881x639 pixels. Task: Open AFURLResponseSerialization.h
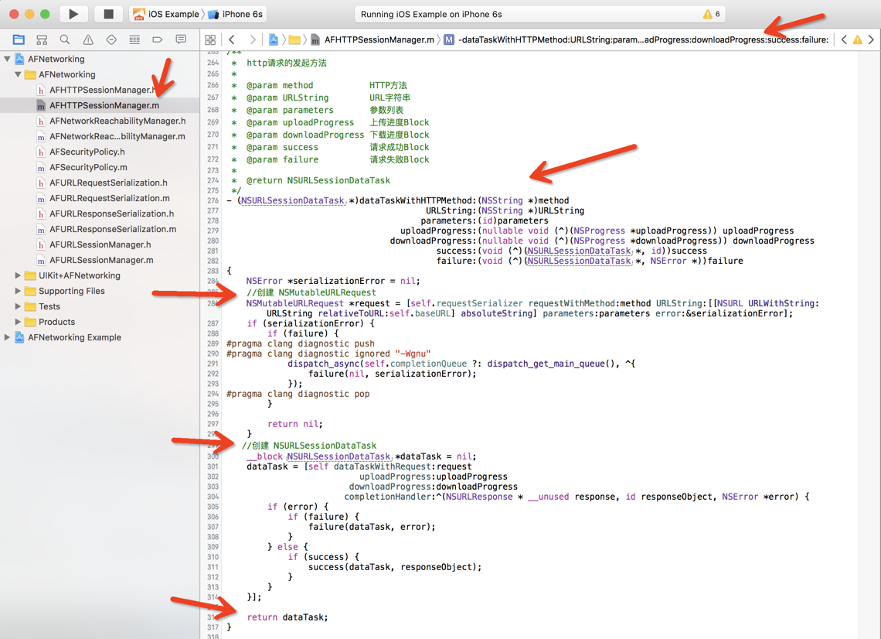(x=100, y=214)
